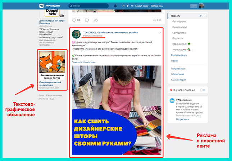The width and height of the screenshot is (232, 161).
Task: Open the notifications bell icon
Action: click(115, 6)
